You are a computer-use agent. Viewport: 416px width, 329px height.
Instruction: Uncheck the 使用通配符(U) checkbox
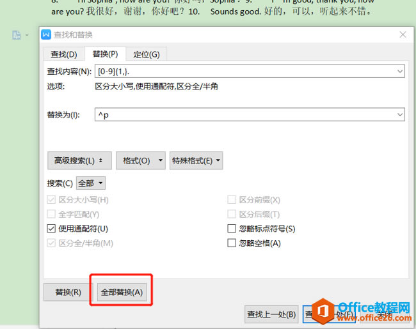pyautogui.click(x=51, y=229)
